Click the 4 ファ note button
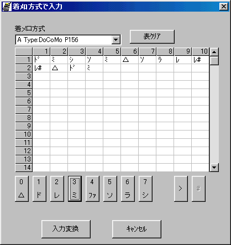The height and width of the screenshot is (245, 231). click(92, 189)
